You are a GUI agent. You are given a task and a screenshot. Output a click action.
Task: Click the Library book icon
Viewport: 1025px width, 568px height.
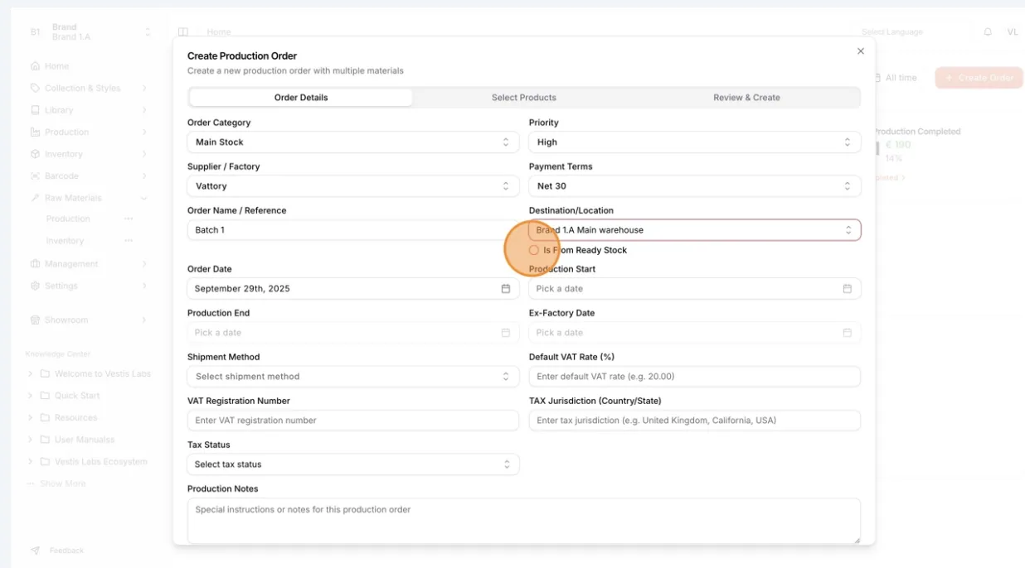pos(35,110)
